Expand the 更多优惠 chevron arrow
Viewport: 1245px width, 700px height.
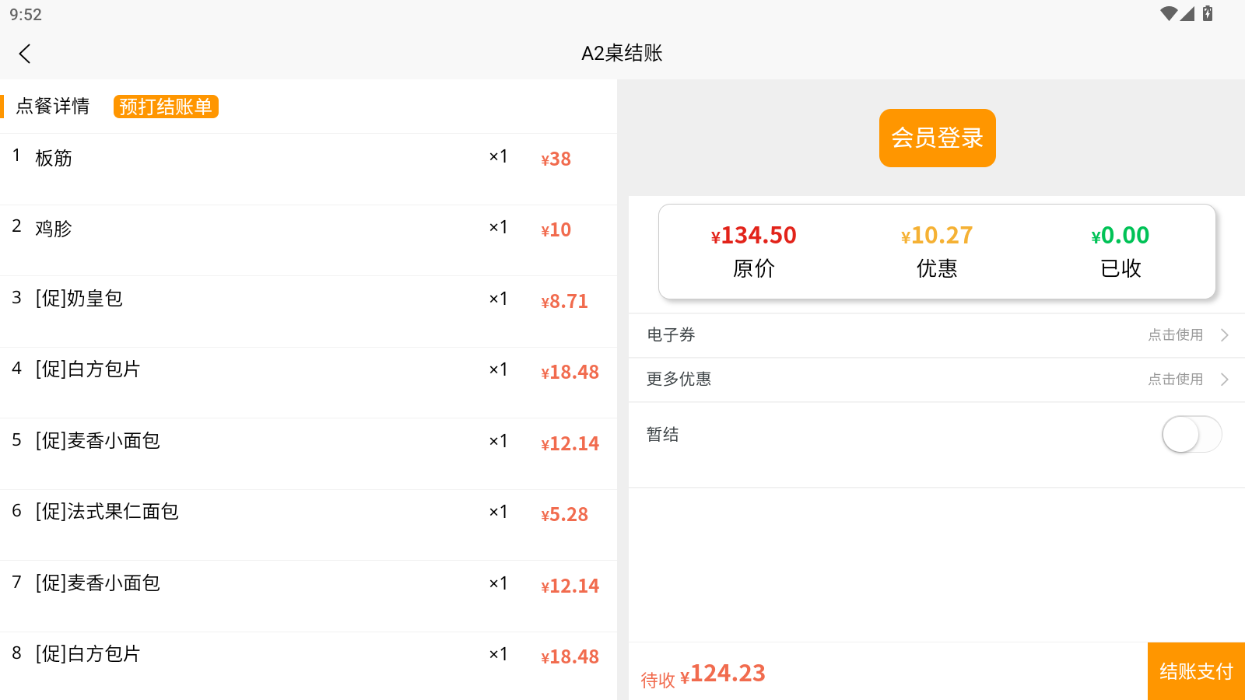1225,380
